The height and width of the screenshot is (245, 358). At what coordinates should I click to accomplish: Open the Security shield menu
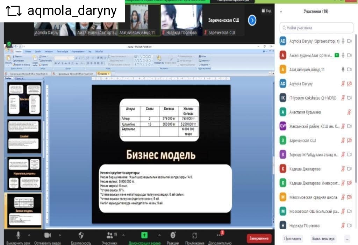[81, 235]
